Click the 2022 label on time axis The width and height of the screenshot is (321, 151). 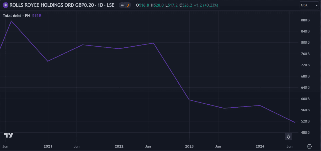[119, 146]
